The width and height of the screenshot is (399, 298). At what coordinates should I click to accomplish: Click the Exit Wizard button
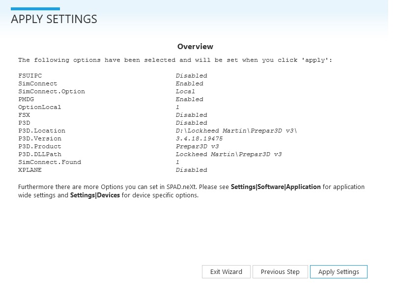point(226,271)
